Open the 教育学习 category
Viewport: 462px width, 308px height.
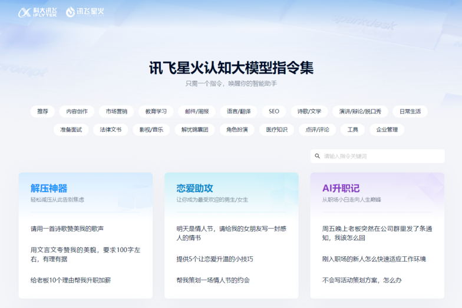tap(156, 112)
